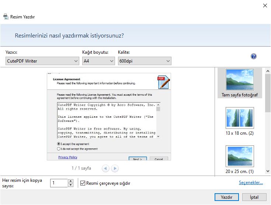Open the Yazıcı CutePDF Writer dropdown
This screenshot has height=205, width=271.
coord(42,61)
